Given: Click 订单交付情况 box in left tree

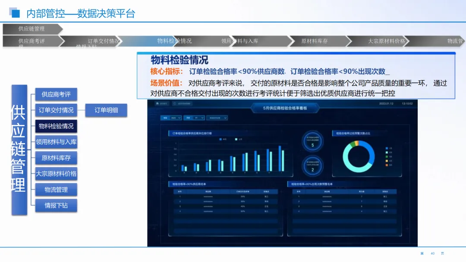Looking at the screenshot, I should coord(56,110).
